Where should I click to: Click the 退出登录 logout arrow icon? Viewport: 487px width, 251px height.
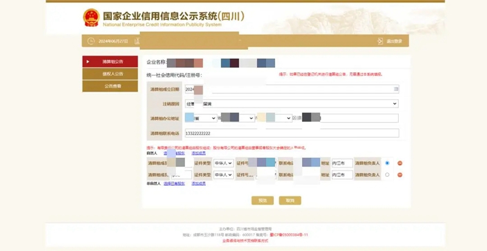[x=380, y=41]
